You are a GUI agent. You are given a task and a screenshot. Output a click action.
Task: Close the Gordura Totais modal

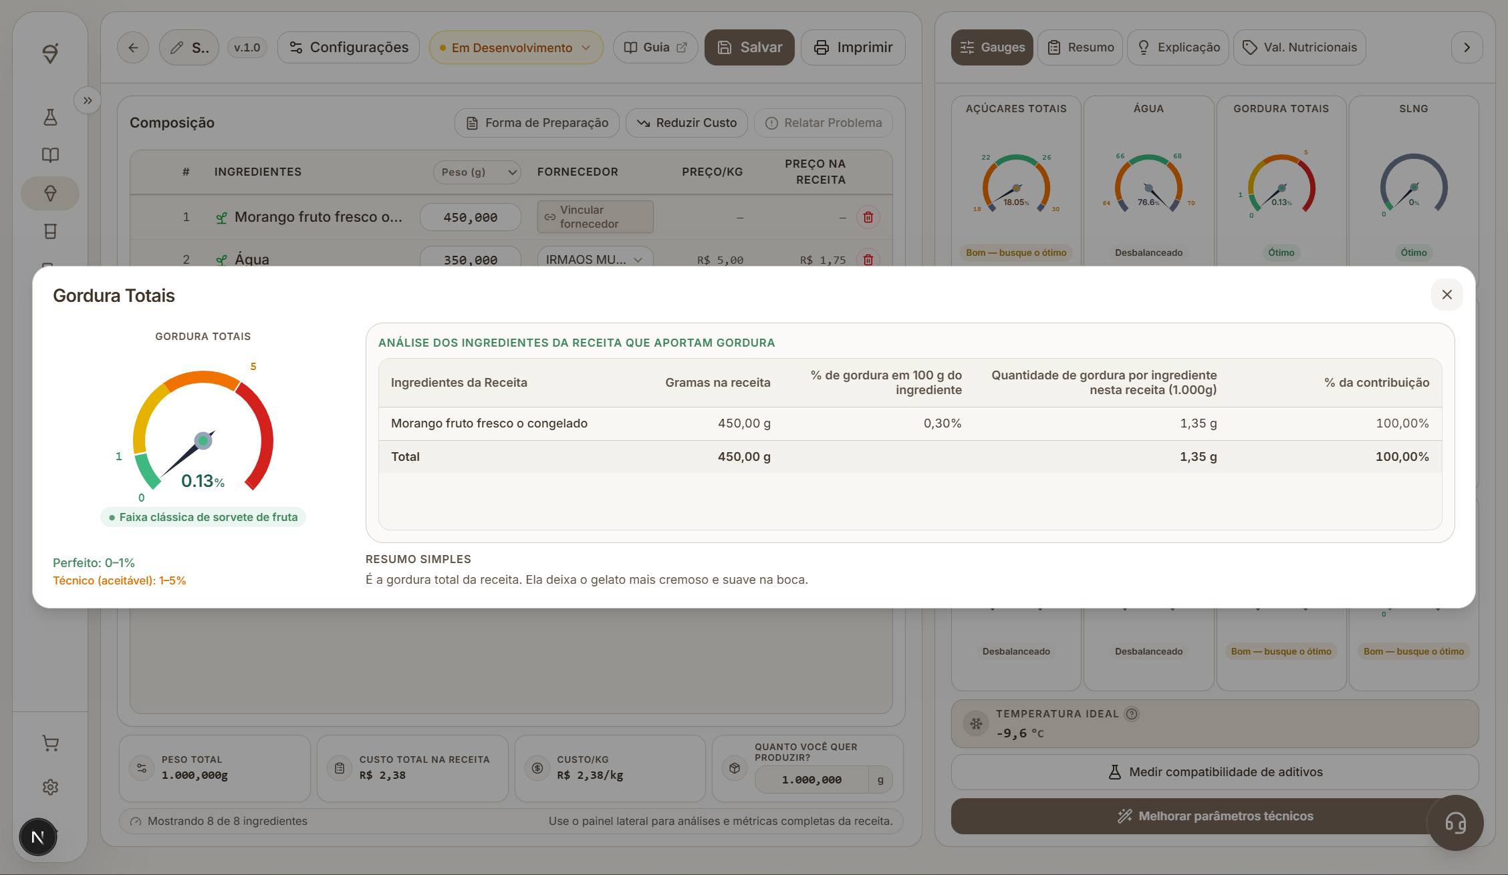tap(1447, 295)
